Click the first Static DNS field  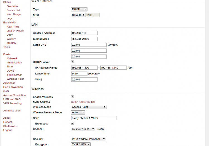[x=89, y=45]
